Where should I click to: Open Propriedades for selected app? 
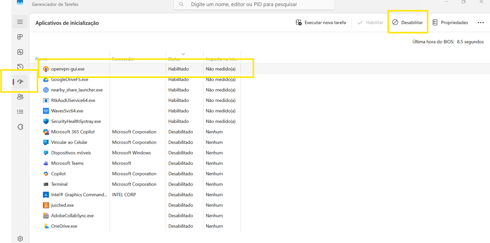tap(450, 22)
